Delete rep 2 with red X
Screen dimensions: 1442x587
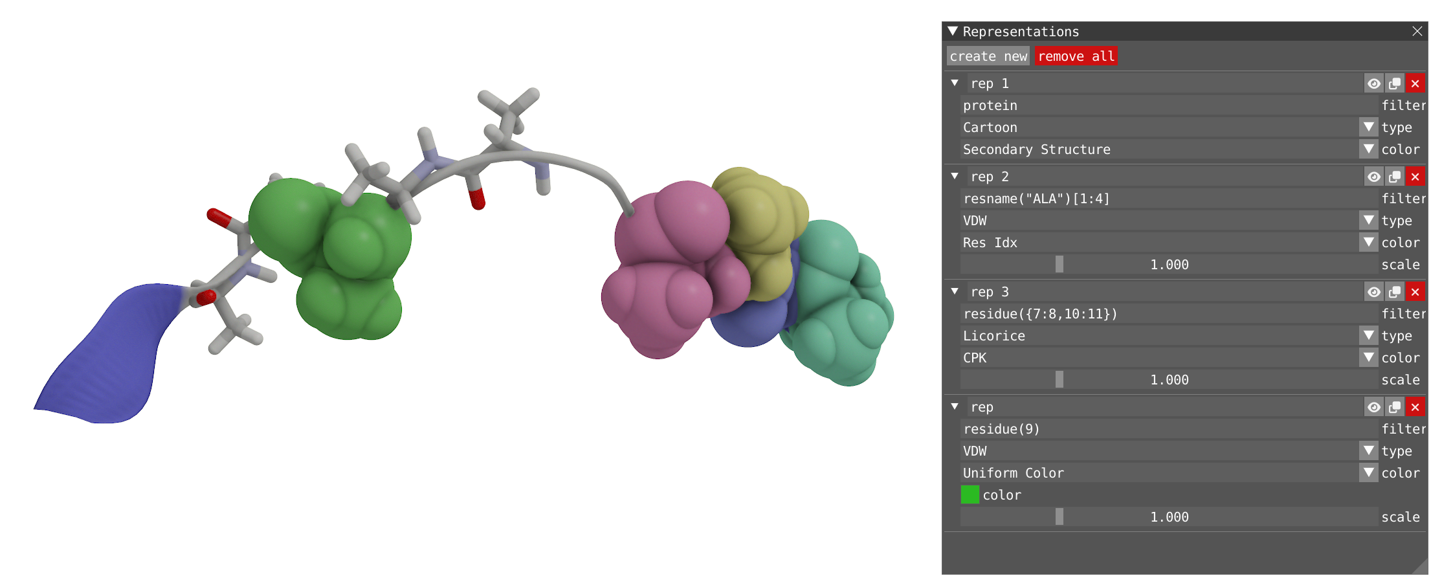click(1415, 177)
